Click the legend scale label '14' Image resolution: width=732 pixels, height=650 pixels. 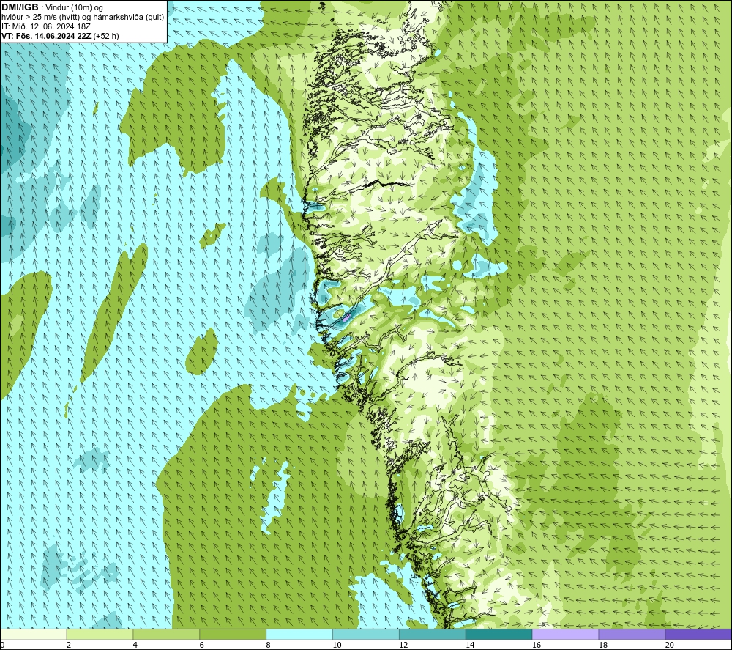pyautogui.click(x=470, y=645)
